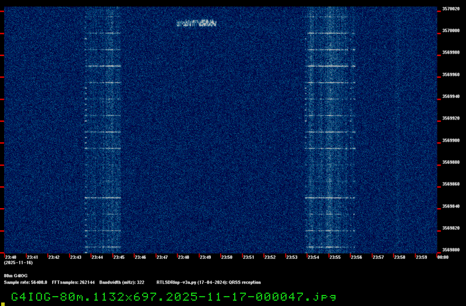Click the 3569820 frequency label
This screenshot has width=466, height=306.
click(451, 228)
